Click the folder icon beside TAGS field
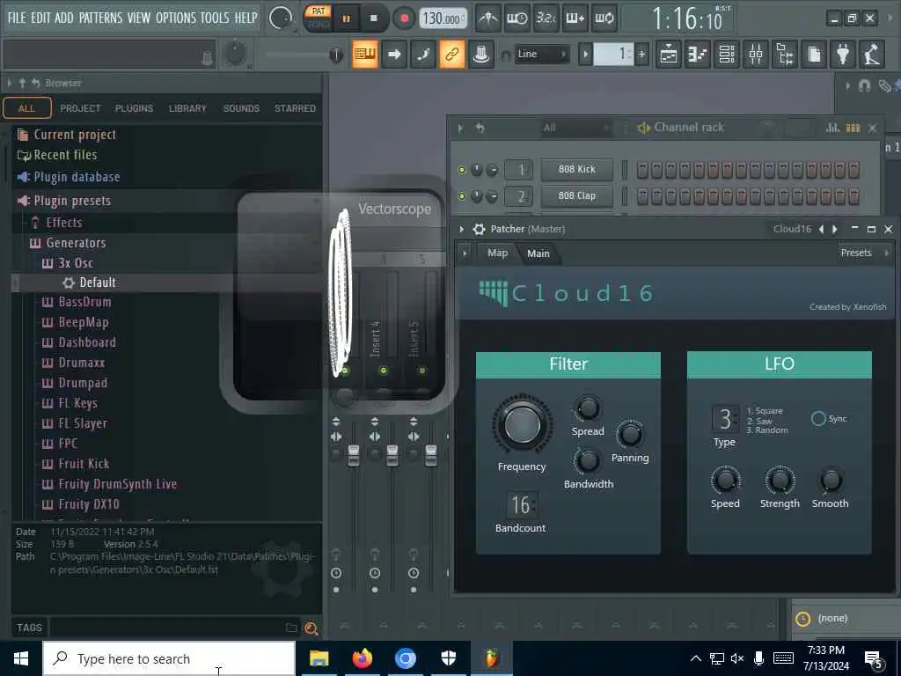 291,628
